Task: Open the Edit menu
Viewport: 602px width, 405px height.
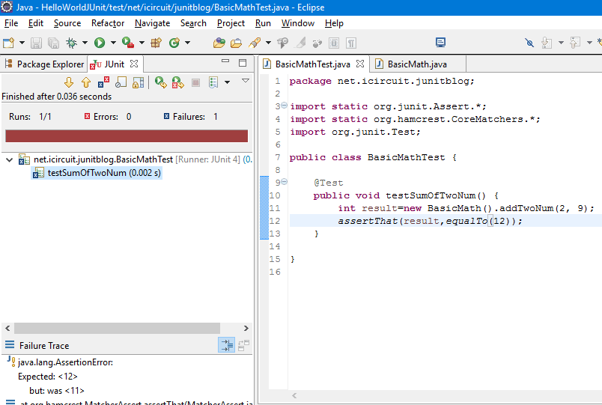Action: [x=36, y=23]
